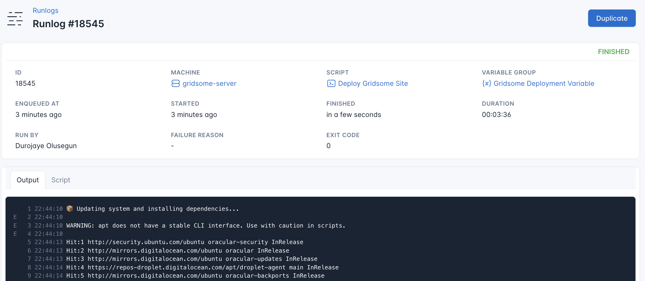Select the ID value 18545
Screen dimensions: 645x281
pyautogui.click(x=25, y=83)
